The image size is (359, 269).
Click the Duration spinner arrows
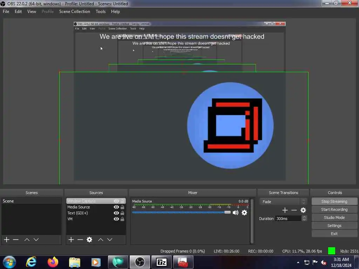(x=304, y=219)
